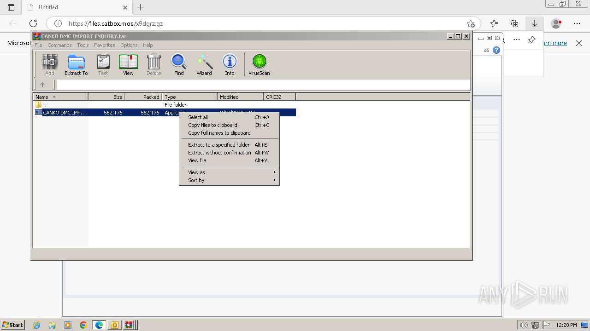Open the Commands menu
The width and height of the screenshot is (590, 331).
(x=59, y=45)
